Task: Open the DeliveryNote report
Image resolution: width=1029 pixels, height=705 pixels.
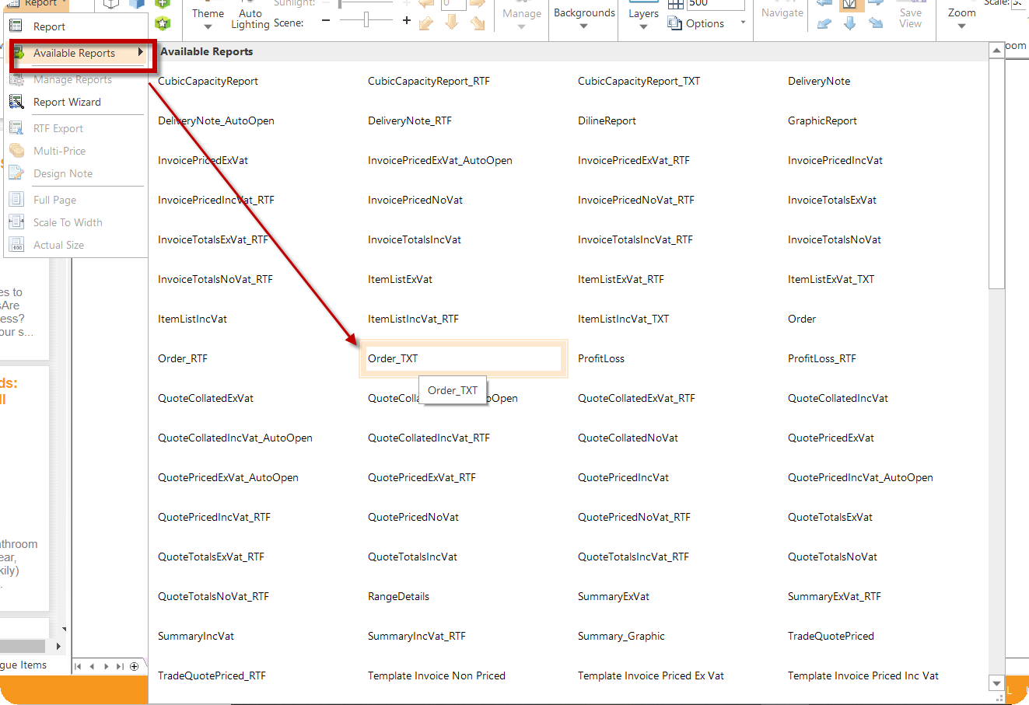Action: point(819,81)
